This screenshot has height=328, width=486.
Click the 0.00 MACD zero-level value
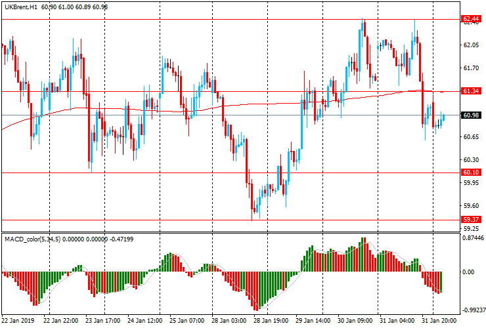[x=469, y=272]
